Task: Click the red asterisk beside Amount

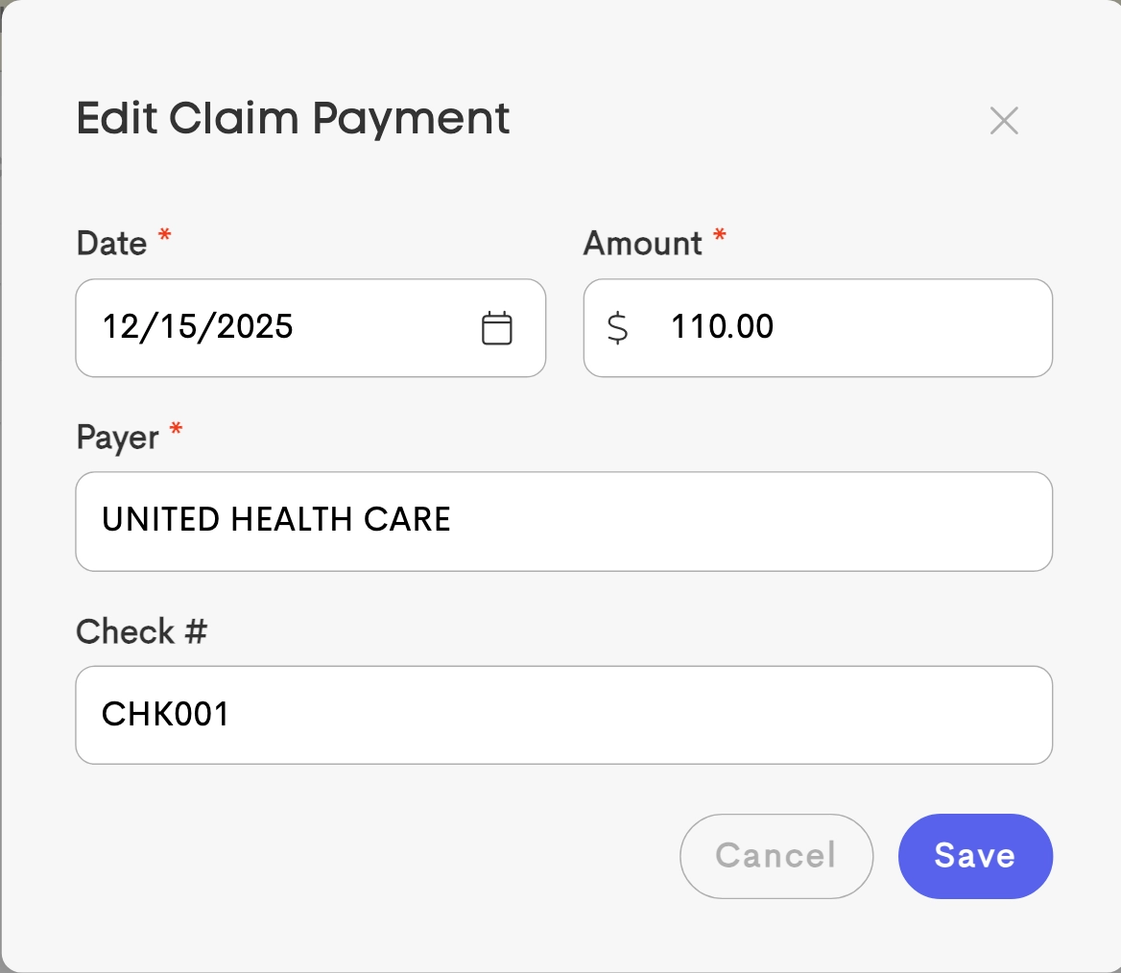Action: point(720,236)
